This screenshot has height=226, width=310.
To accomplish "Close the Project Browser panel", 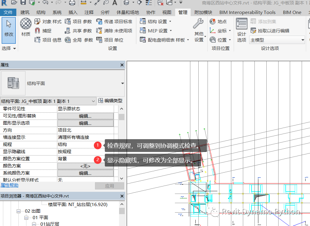I will [x=122, y=196].
